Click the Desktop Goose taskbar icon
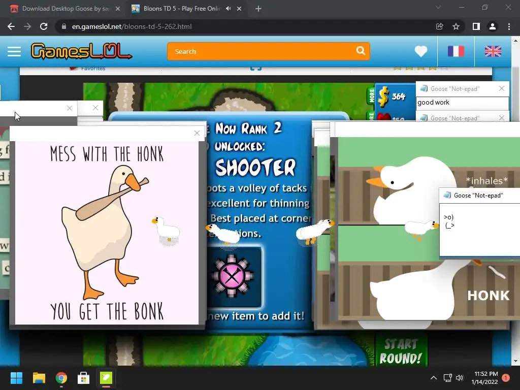 click(106, 378)
